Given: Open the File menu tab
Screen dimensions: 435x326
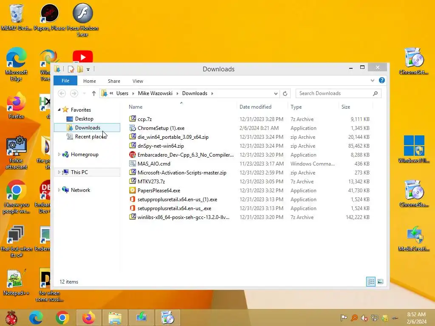Looking at the screenshot, I should tap(65, 81).
